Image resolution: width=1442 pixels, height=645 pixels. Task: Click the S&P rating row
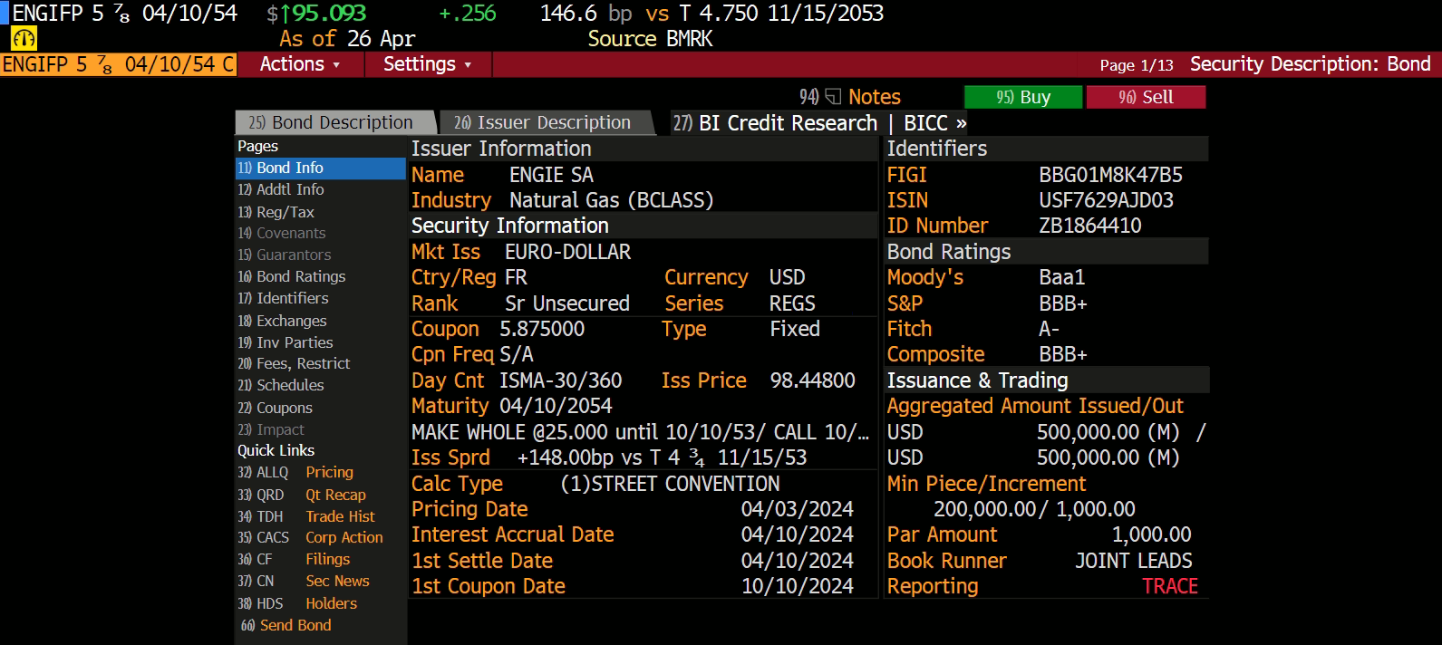click(1046, 303)
